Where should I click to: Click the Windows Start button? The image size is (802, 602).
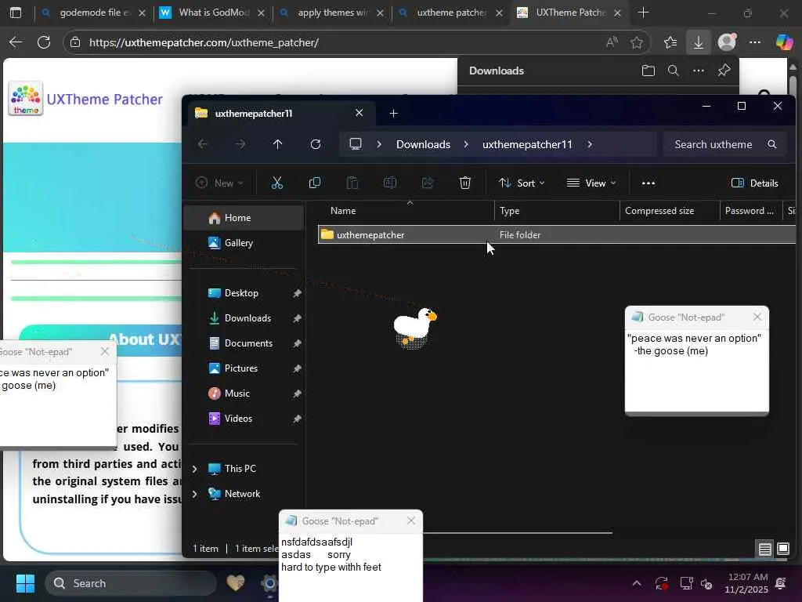click(25, 583)
